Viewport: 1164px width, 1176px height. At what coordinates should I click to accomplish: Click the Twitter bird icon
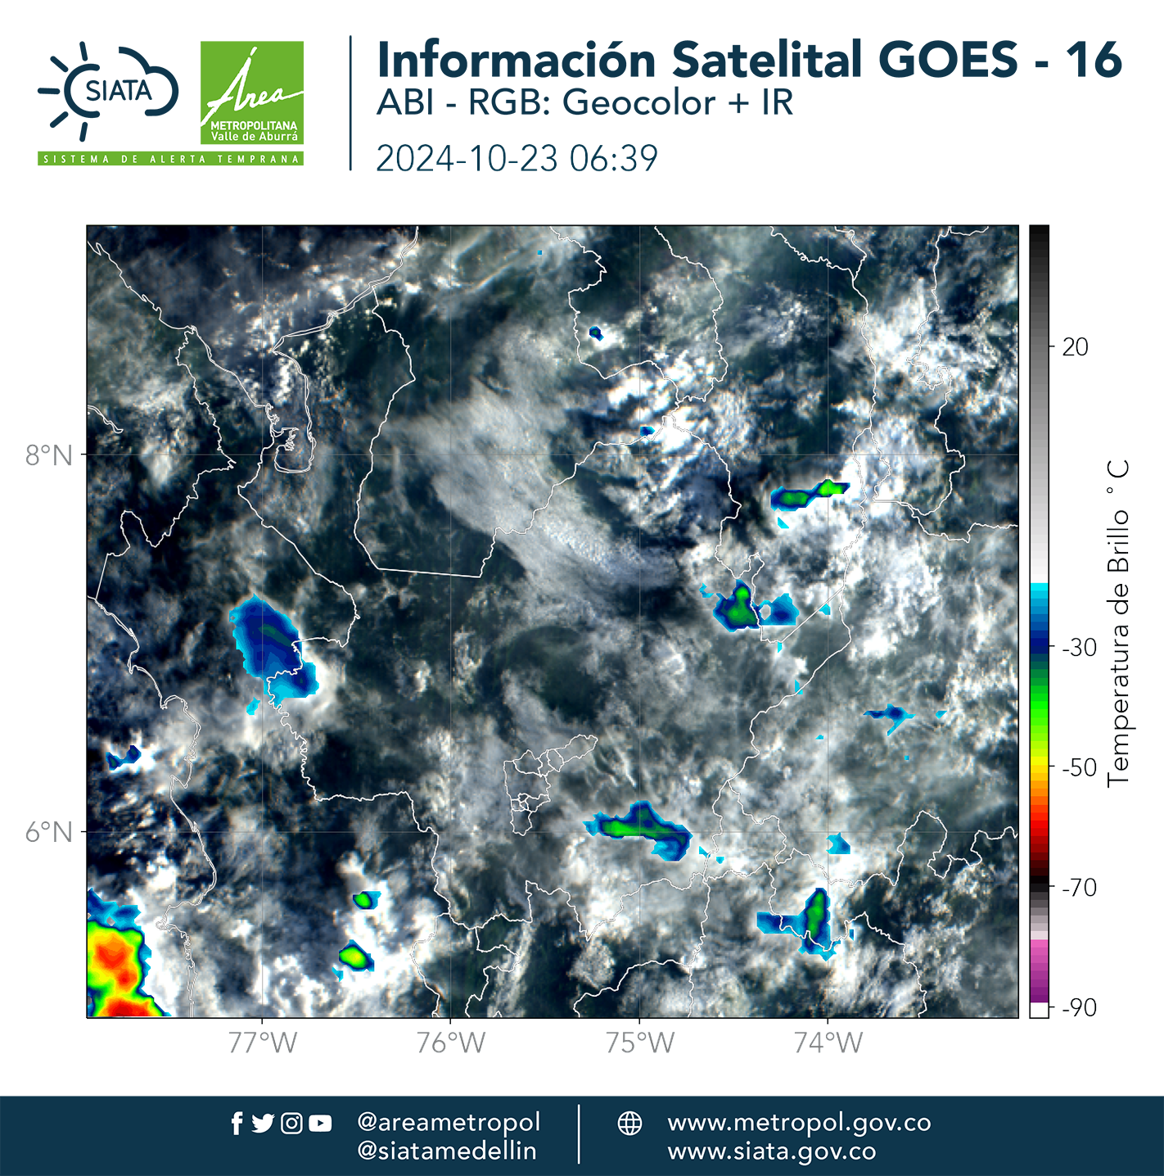[263, 1124]
